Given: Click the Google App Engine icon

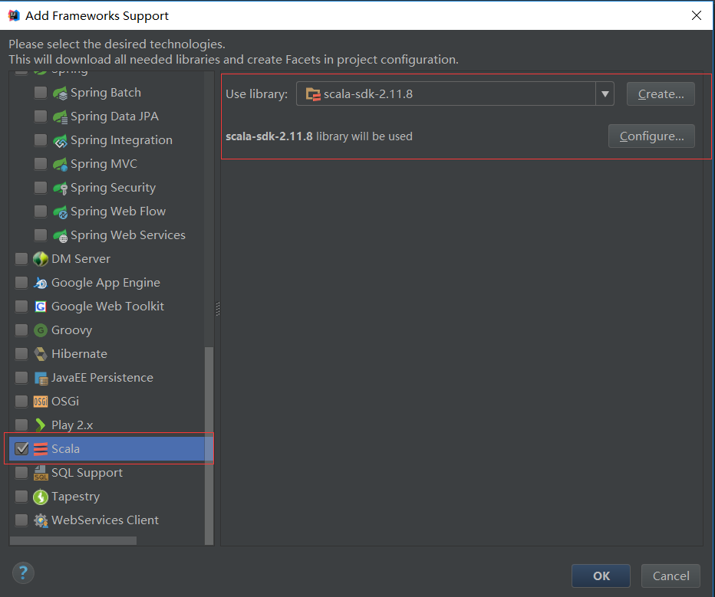Looking at the screenshot, I should click(x=41, y=283).
